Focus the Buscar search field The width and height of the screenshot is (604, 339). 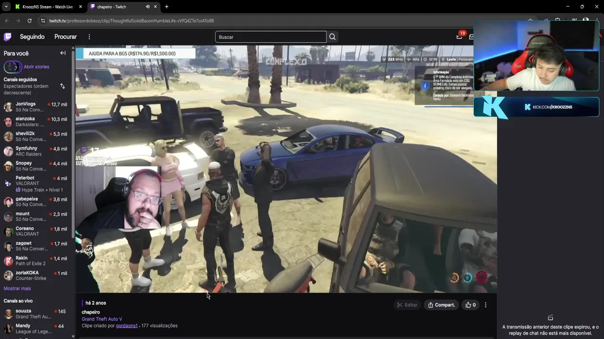tap(271, 37)
